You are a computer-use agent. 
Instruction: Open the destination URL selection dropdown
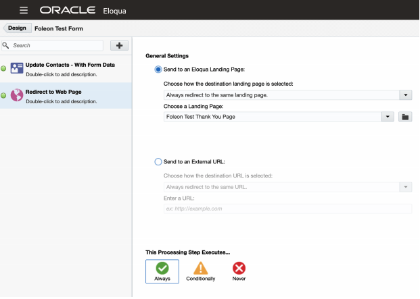pyautogui.click(x=405, y=187)
